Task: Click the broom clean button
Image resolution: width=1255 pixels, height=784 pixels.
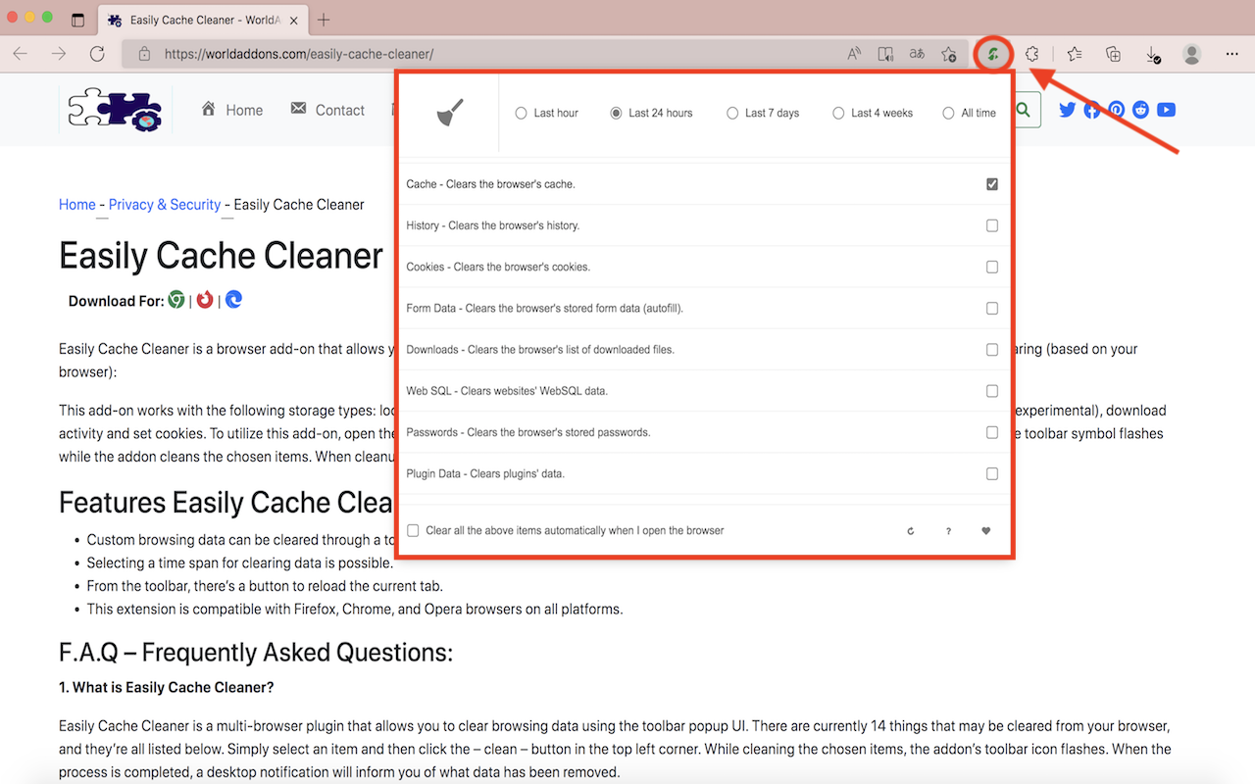Action: coord(450,113)
